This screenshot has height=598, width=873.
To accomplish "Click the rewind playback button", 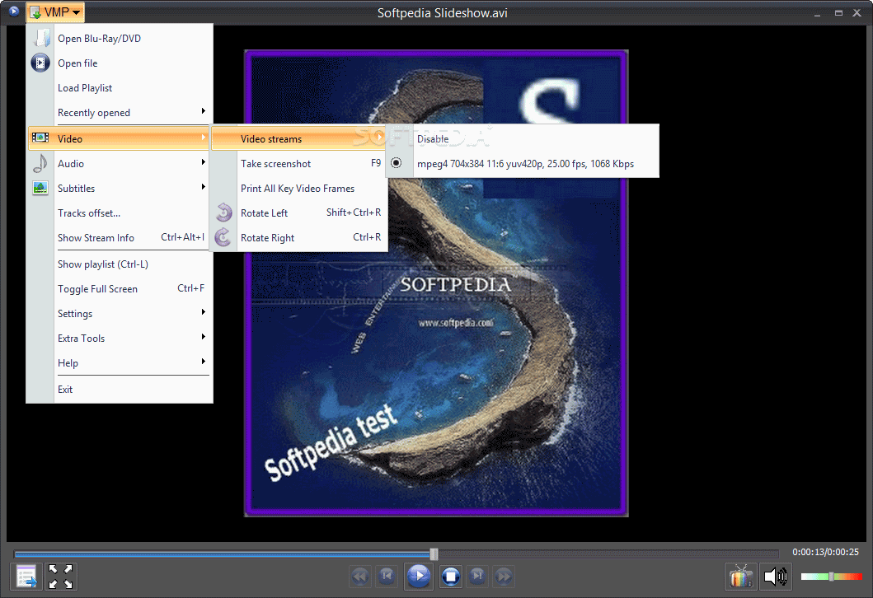I will click(x=360, y=577).
